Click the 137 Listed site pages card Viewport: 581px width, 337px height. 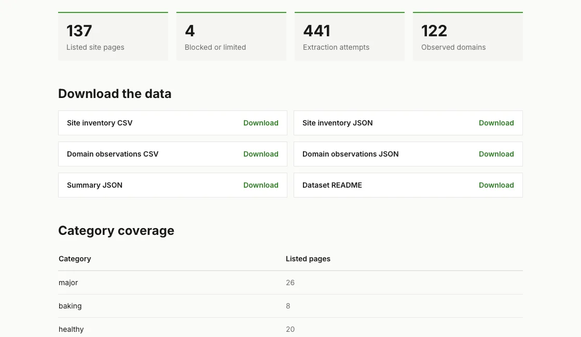(113, 36)
